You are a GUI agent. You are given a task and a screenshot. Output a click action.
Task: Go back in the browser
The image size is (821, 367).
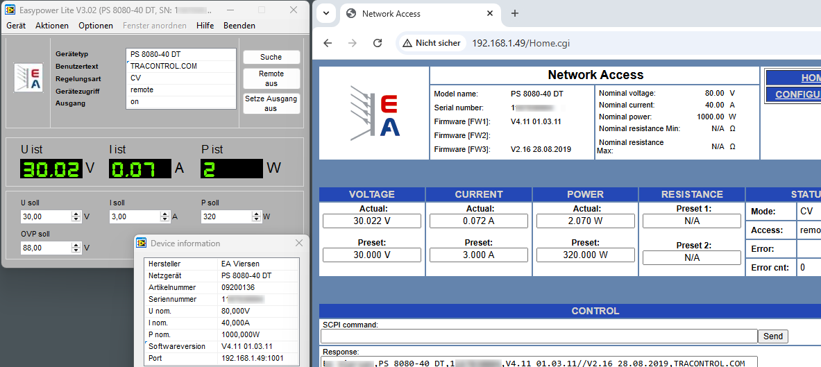pyautogui.click(x=328, y=43)
